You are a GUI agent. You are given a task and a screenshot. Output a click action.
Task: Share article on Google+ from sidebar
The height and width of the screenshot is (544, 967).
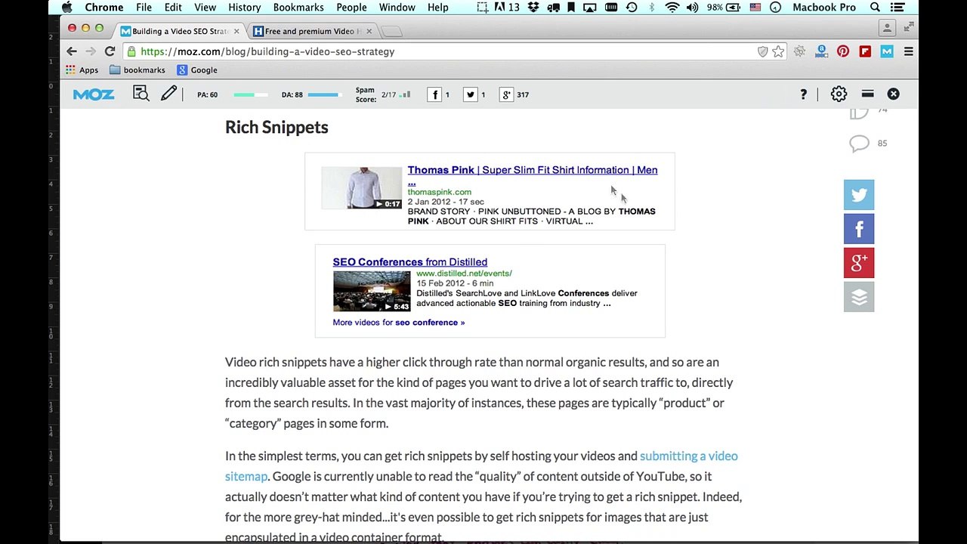click(859, 263)
